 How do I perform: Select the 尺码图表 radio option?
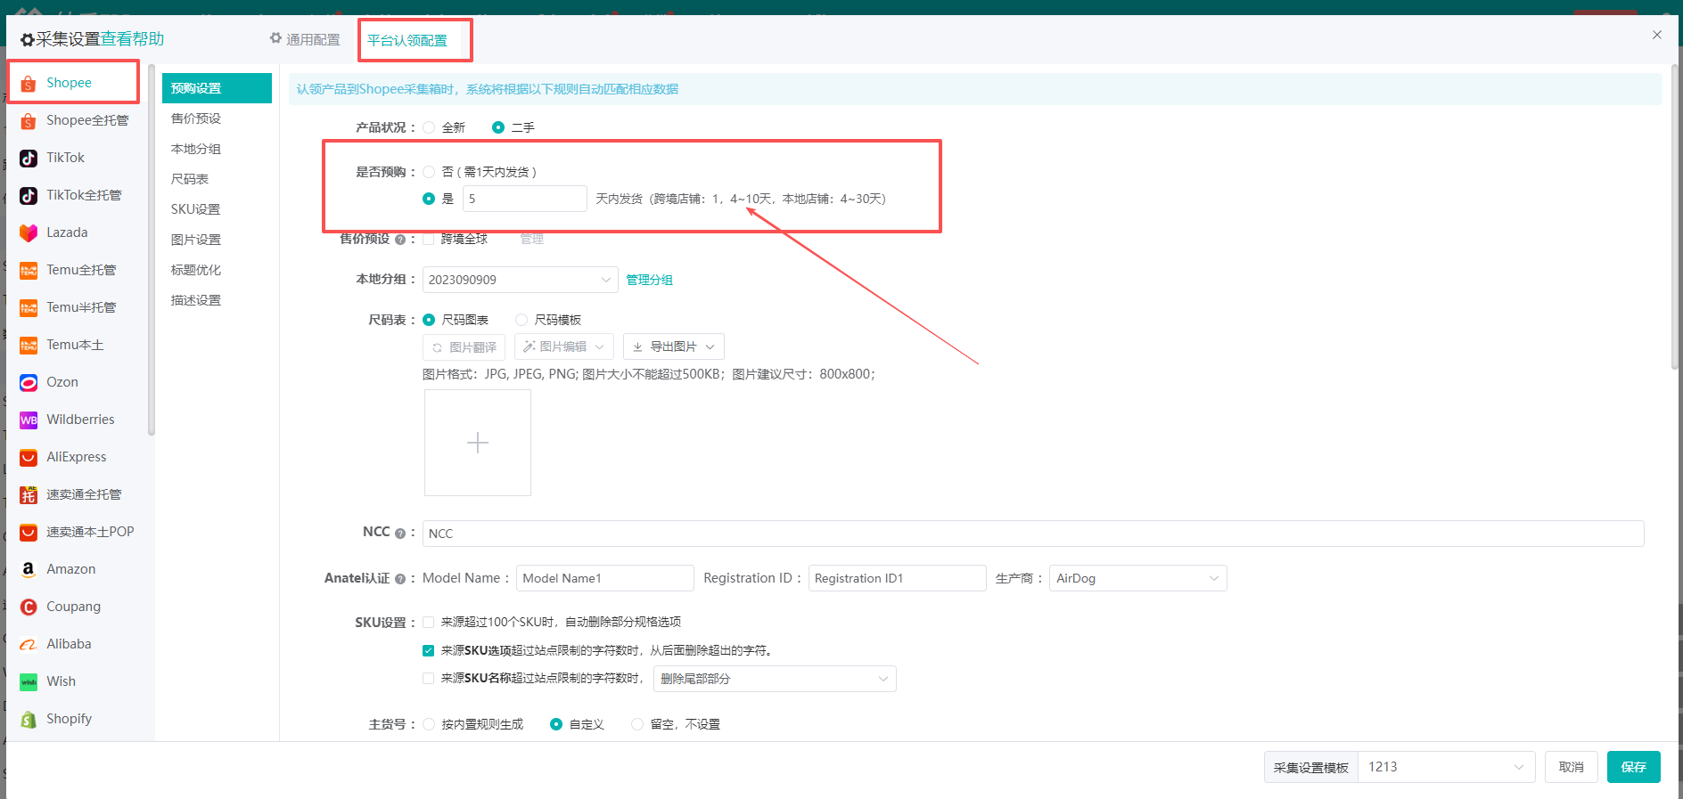pyautogui.click(x=429, y=320)
